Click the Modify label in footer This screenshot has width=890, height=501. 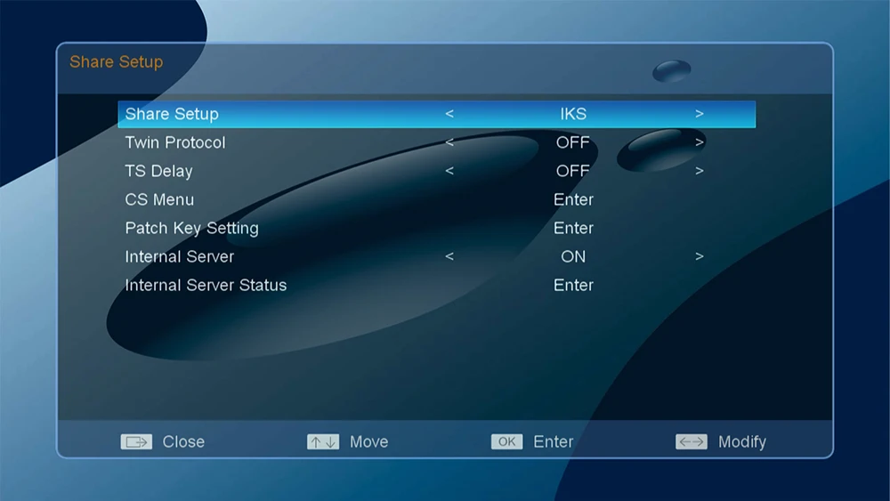(742, 441)
